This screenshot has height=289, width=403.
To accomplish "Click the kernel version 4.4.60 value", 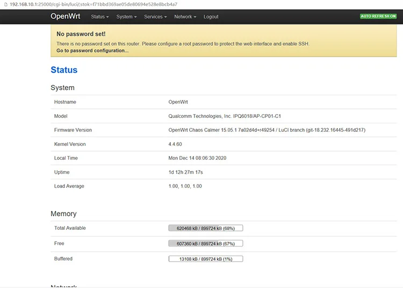I will pyautogui.click(x=175, y=144).
